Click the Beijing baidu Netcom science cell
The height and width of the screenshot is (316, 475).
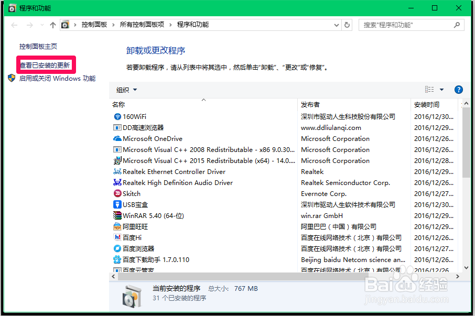point(353,260)
